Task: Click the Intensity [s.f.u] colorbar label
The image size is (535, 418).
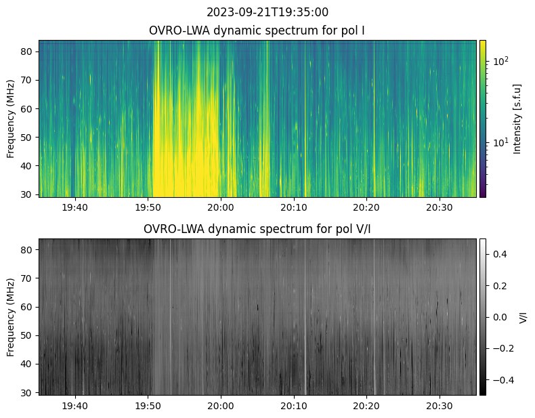Action: pyautogui.click(x=518, y=119)
